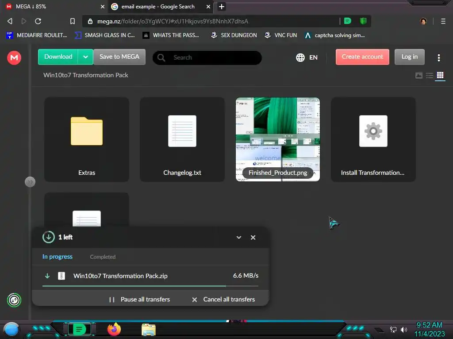The width and height of the screenshot is (453, 339).
Task: Click the green Download button
Action: pos(58,57)
